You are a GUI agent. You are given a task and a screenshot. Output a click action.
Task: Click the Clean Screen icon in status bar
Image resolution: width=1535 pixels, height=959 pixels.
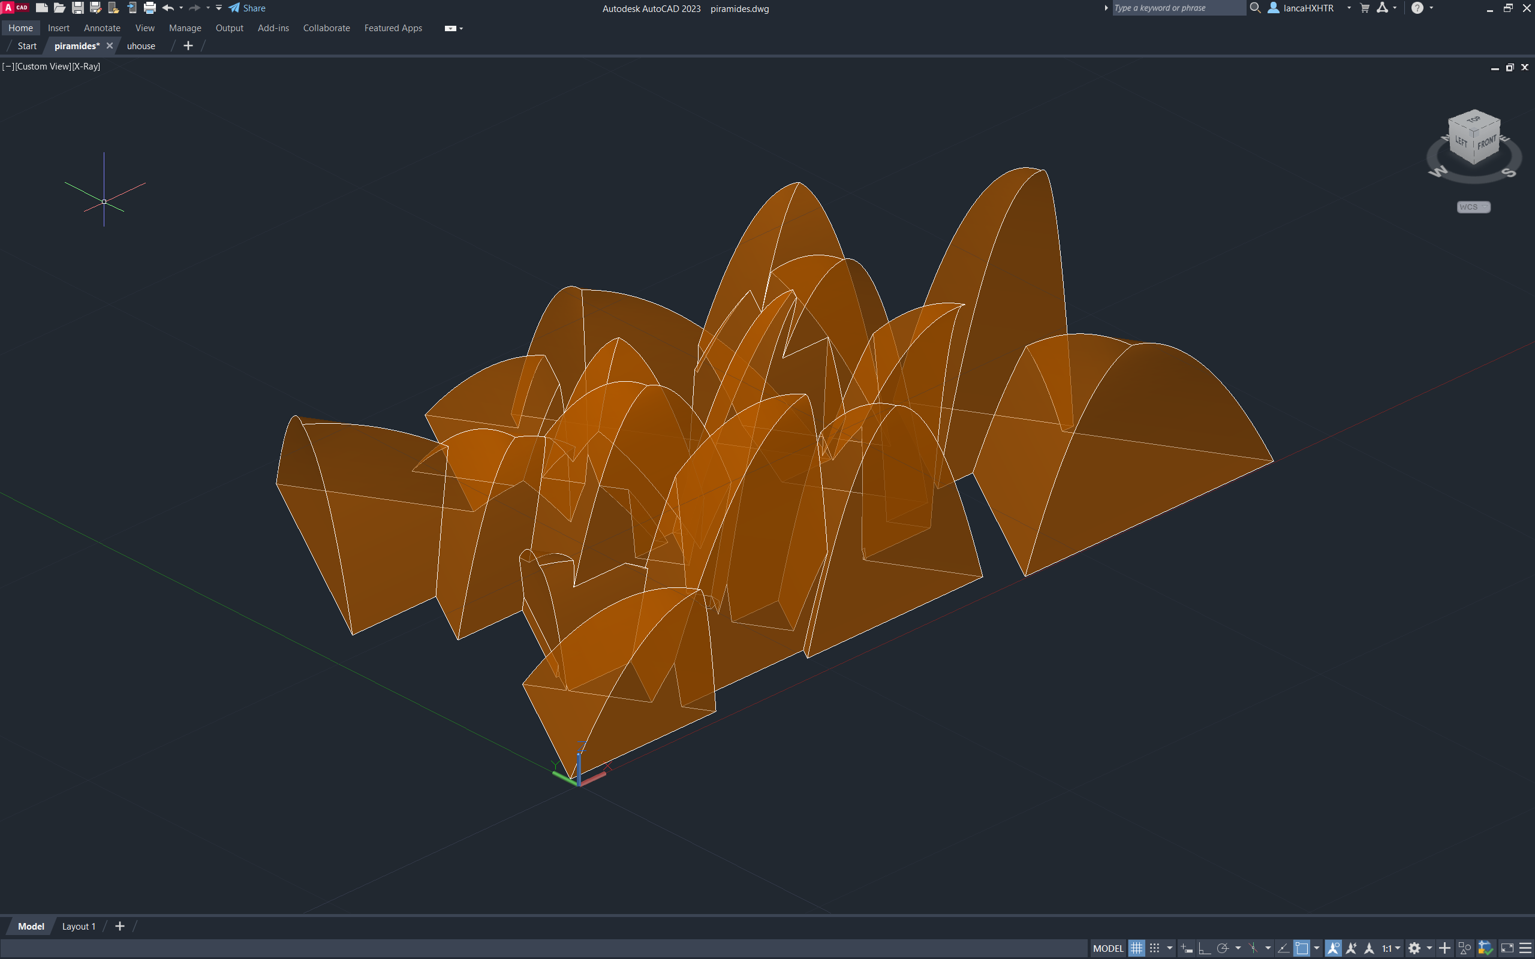[x=1507, y=948]
